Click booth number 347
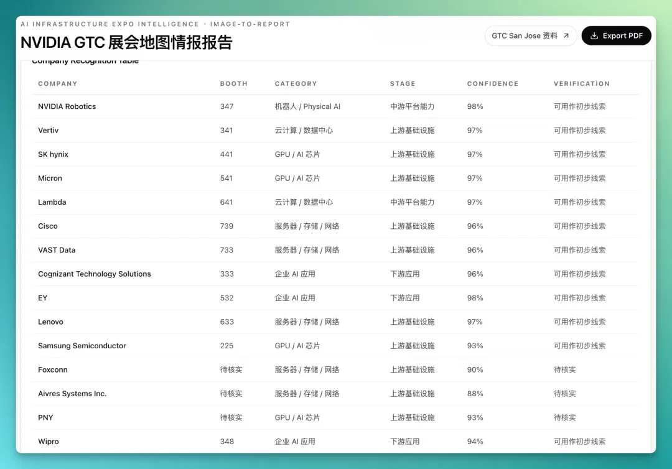The image size is (672, 469). tap(226, 106)
